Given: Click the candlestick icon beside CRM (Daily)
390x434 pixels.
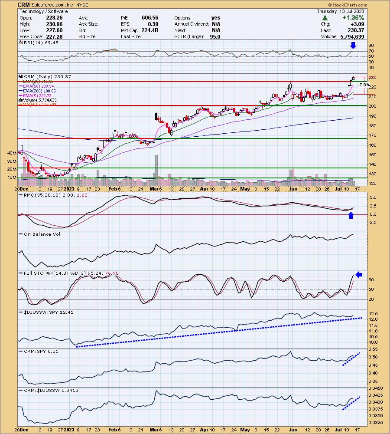Looking at the screenshot, I should tap(20, 76).
